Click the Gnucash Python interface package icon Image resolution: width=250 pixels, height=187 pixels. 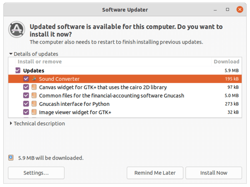(x=34, y=104)
